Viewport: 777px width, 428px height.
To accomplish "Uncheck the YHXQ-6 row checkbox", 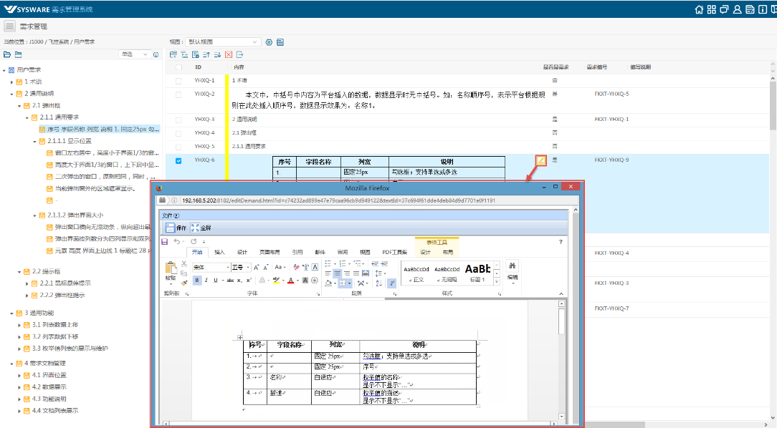I will [178, 160].
